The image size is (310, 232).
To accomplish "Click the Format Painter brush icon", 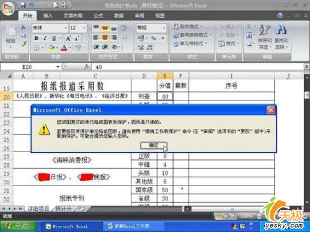I will (23, 43).
